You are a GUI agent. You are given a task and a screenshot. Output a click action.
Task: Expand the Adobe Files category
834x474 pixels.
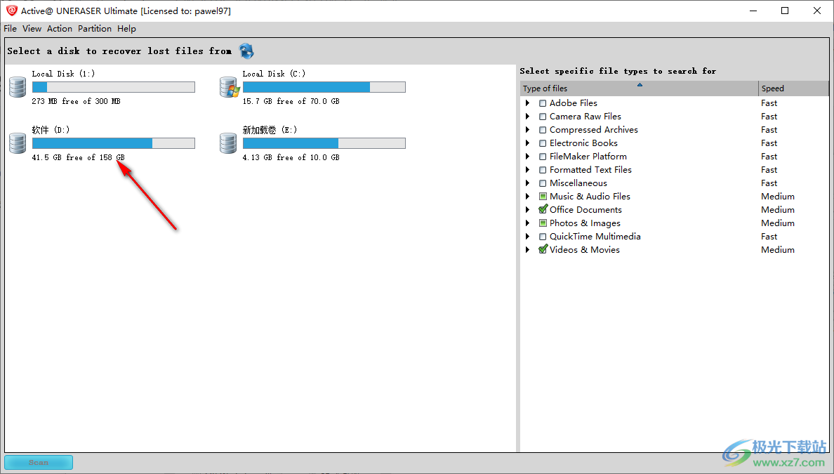click(528, 103)
